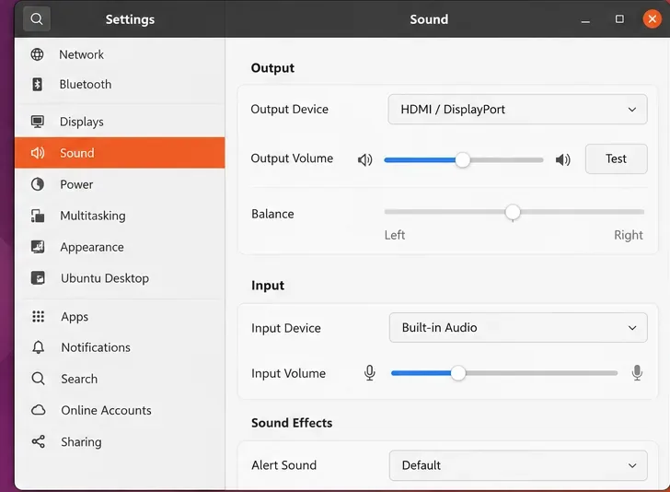Click the "Right" balance label
This screenshot has height=492, width=670.
pyautogui.click(x=628, y=235)
